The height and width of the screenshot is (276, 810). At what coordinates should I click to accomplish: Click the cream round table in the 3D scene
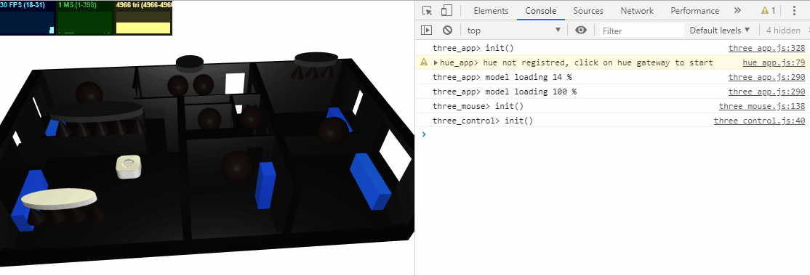point(59,198)
